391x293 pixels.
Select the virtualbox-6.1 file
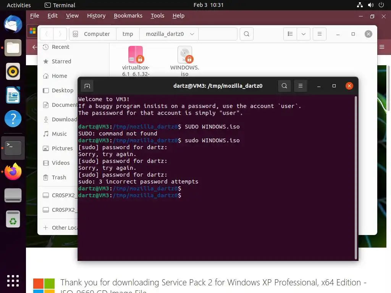point(136,61)
